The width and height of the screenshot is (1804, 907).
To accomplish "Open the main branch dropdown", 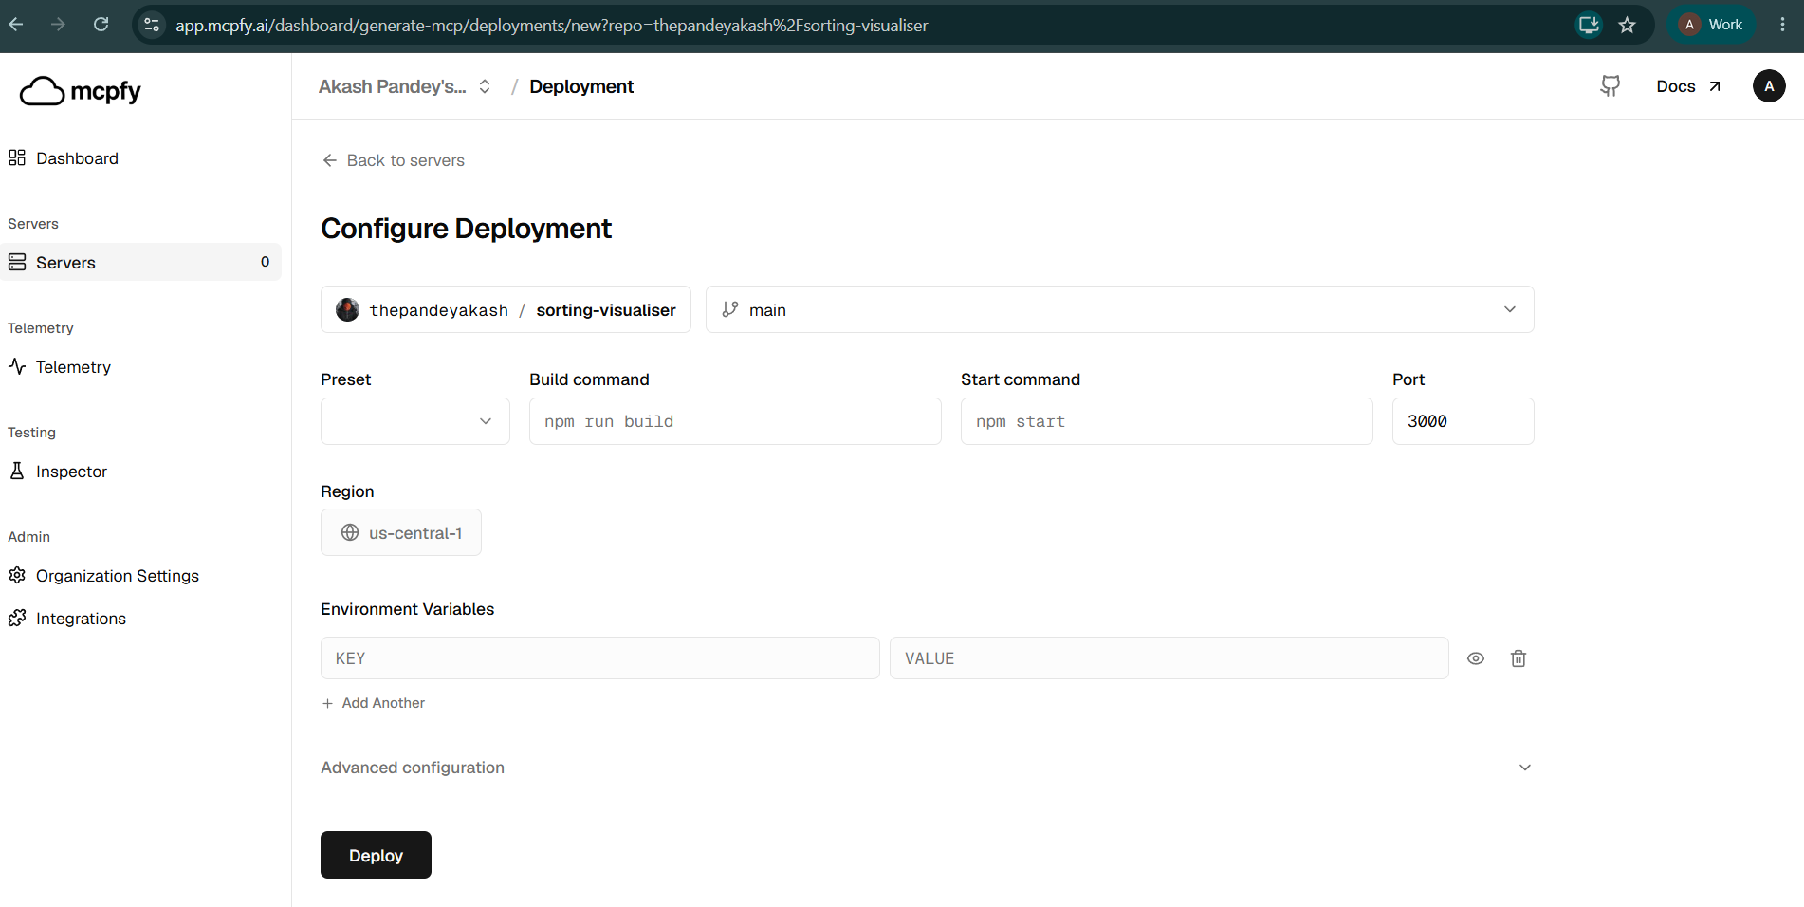I will click(x=1119, y=309).
